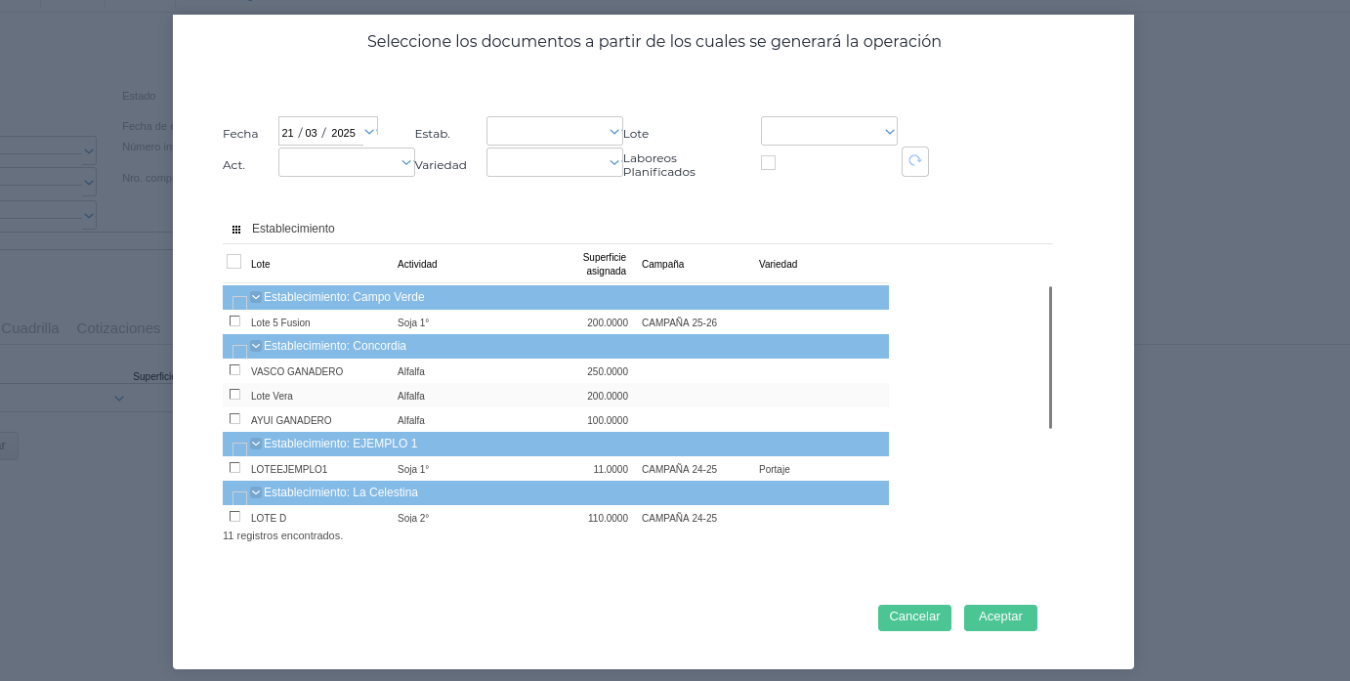Collapse the Establecimiento: Concordia group

256,346
